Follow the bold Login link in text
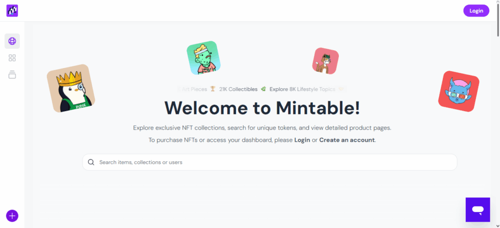This screenshot has width=500, height=228. 302,140
